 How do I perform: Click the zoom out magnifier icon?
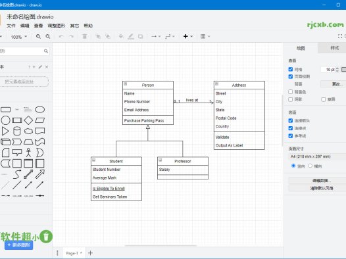pyautogui.click(x=47, y=36)
